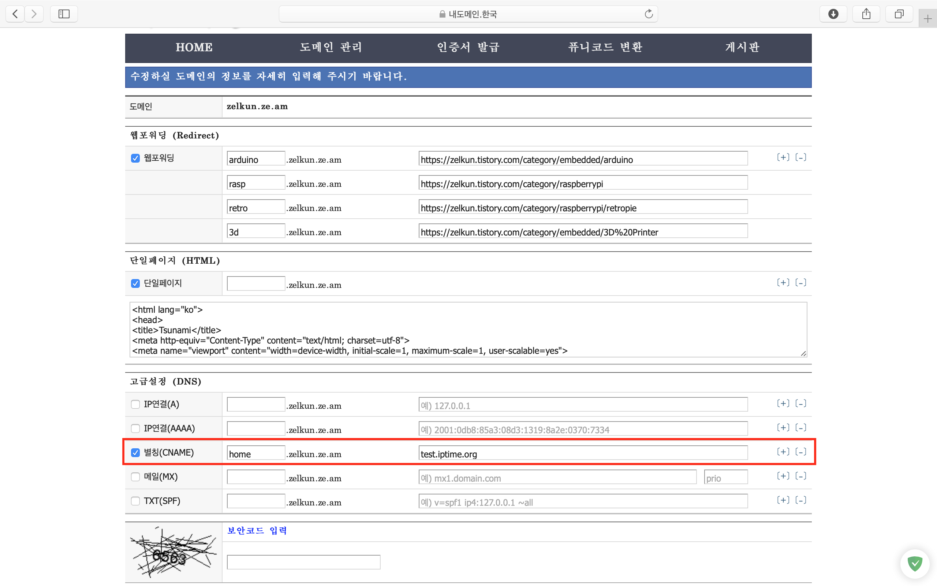Click the 3D%20Printer redirect URL field
The width and height of the screenshot is (937, 586).
[583, 231]
